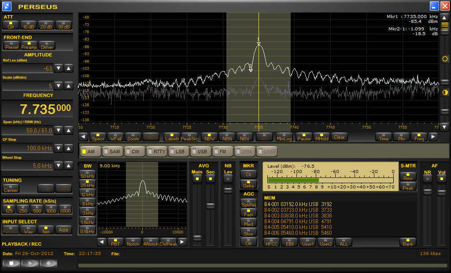Open the MkrLog marker log

tap(284, 137)
